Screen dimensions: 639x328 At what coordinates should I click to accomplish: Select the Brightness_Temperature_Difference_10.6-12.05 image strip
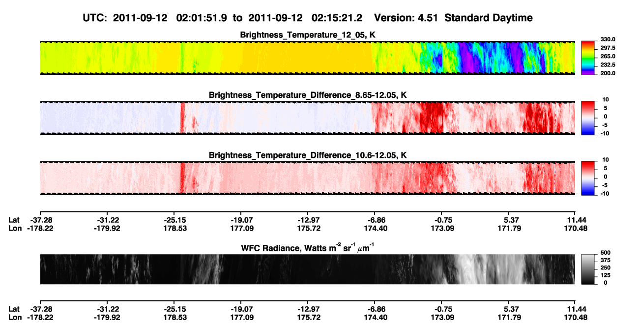(x=307, y=178)
